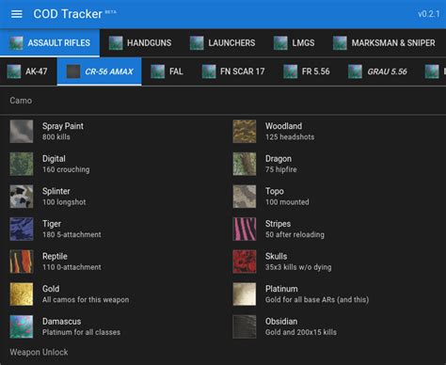Click the LMGs tab camo icon
This screenshot has width=446, height=365.
[x=280, y=43]
